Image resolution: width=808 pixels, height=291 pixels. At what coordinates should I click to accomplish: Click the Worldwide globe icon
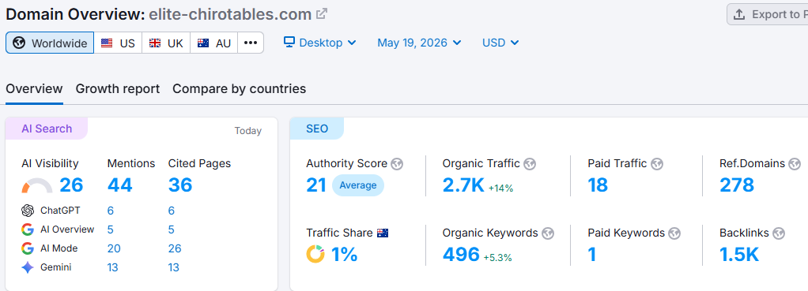[20, 43]
